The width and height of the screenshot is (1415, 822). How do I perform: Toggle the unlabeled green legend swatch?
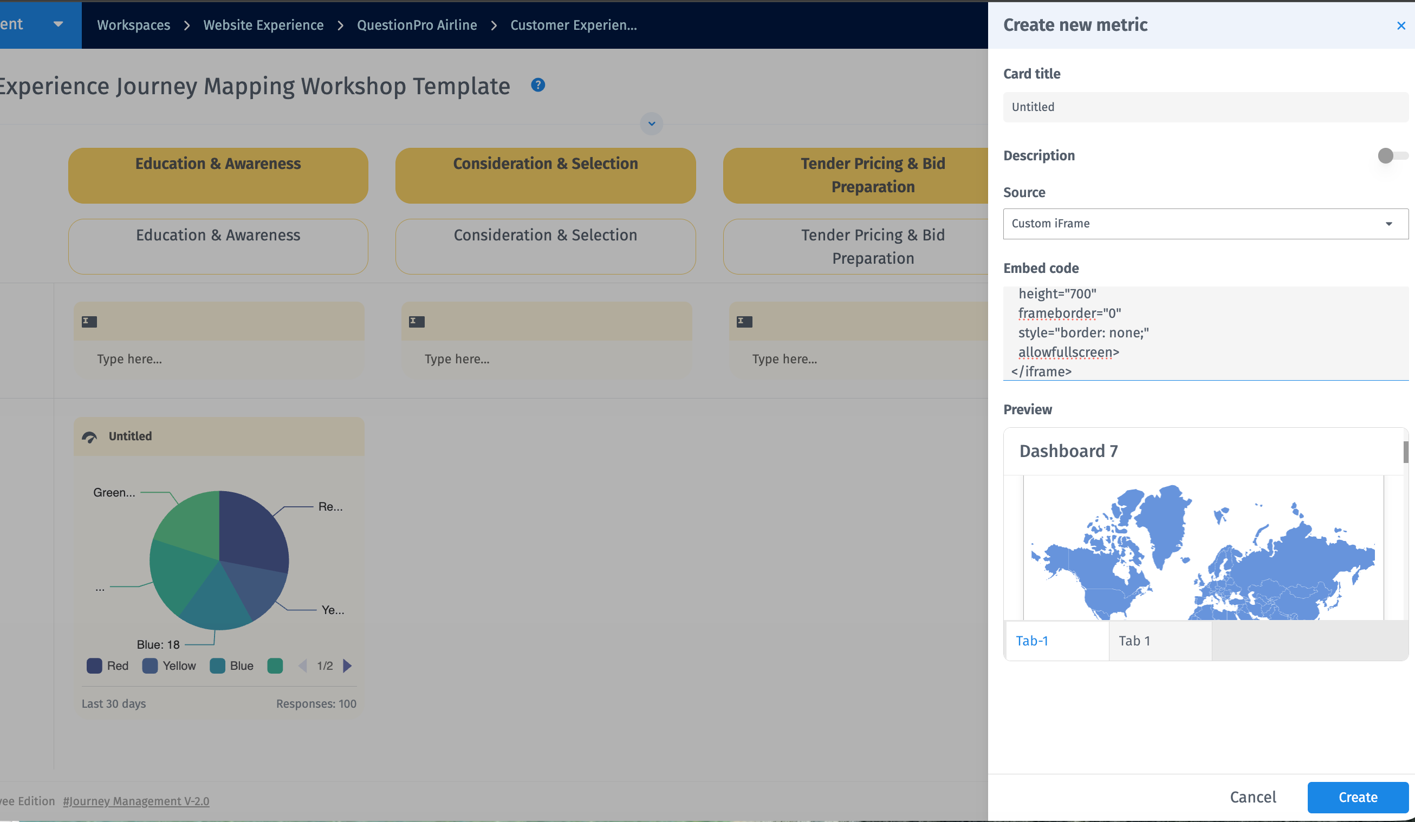pos(275,666)
